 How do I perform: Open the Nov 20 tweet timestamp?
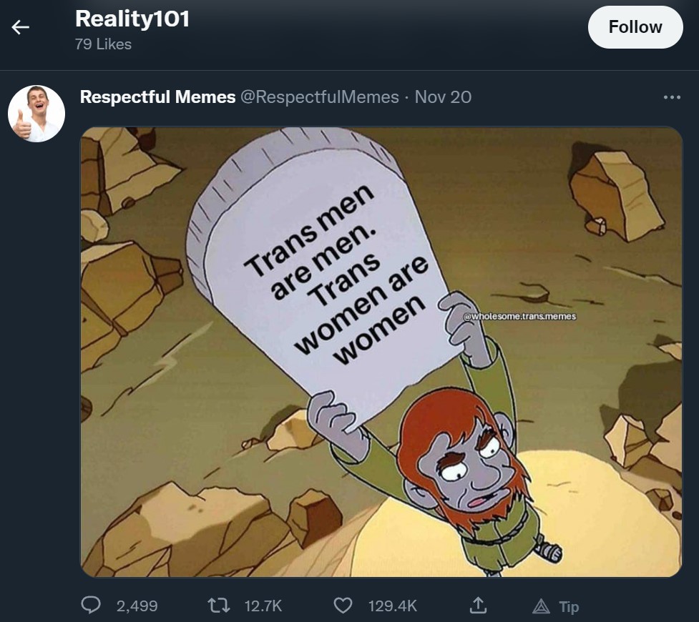click(443, 97)
